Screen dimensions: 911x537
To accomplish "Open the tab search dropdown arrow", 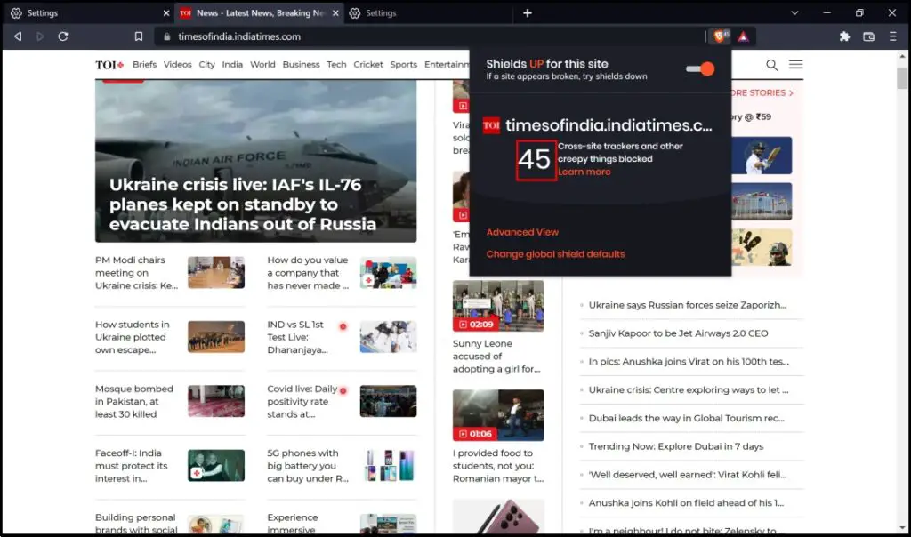I will tap(794, 12).
